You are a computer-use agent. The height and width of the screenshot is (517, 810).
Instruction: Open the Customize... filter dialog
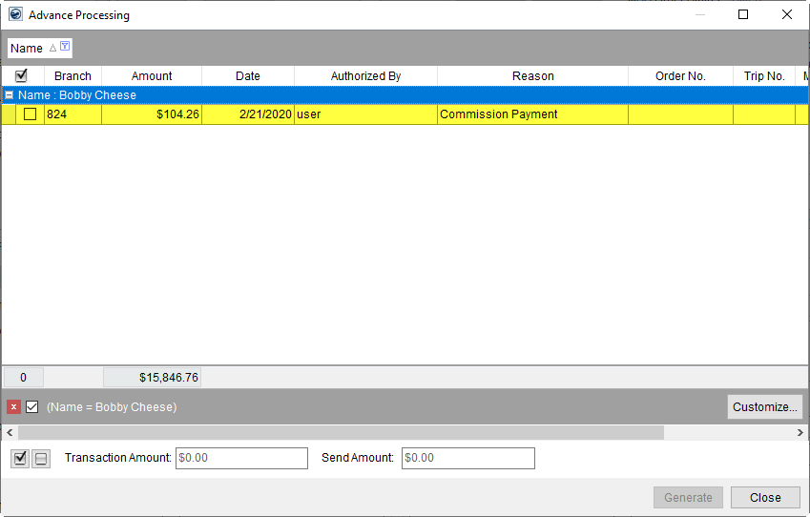point(764,407)
